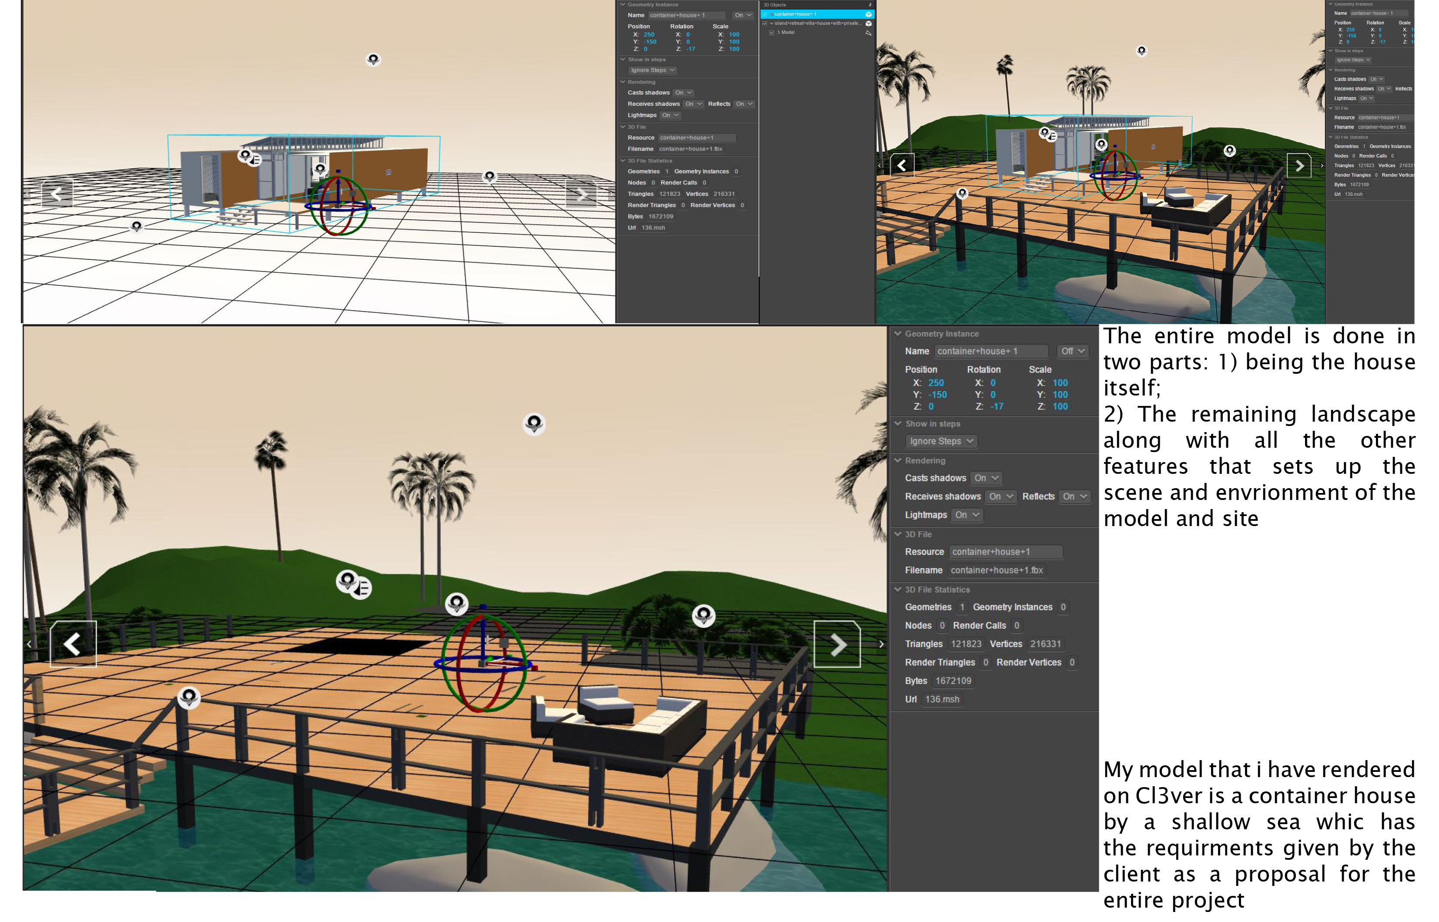Toggle the island+retreat+villa object checkbox
The height and width of the screenshot is (922, 1439).
[764, 23]
